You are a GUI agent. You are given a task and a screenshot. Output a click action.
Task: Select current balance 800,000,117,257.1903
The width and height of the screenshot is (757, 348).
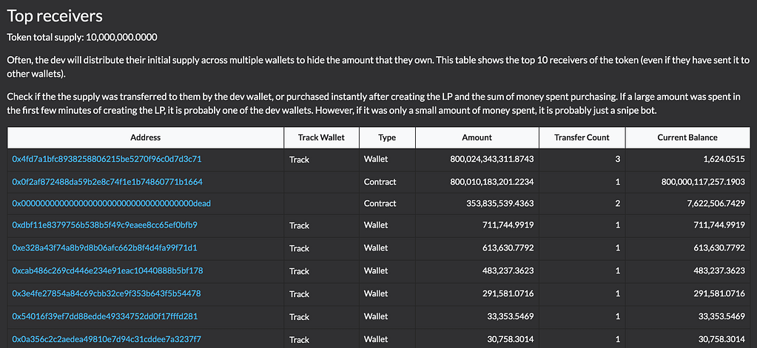[x=704, y=182]
